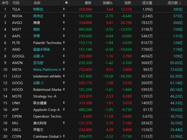Click the up-down arrow icon in MU row
Viewport: 187px width, 140px height.
click(64, 122)
